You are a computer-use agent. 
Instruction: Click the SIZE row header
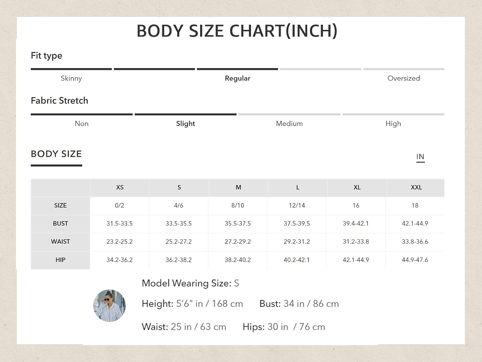(x=60, y=206)
